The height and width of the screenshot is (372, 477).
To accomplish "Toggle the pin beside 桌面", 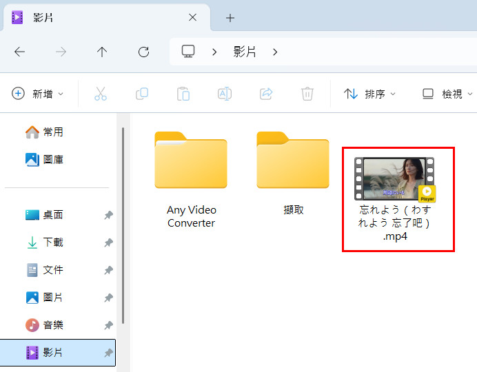I will (x=108, y=215).
